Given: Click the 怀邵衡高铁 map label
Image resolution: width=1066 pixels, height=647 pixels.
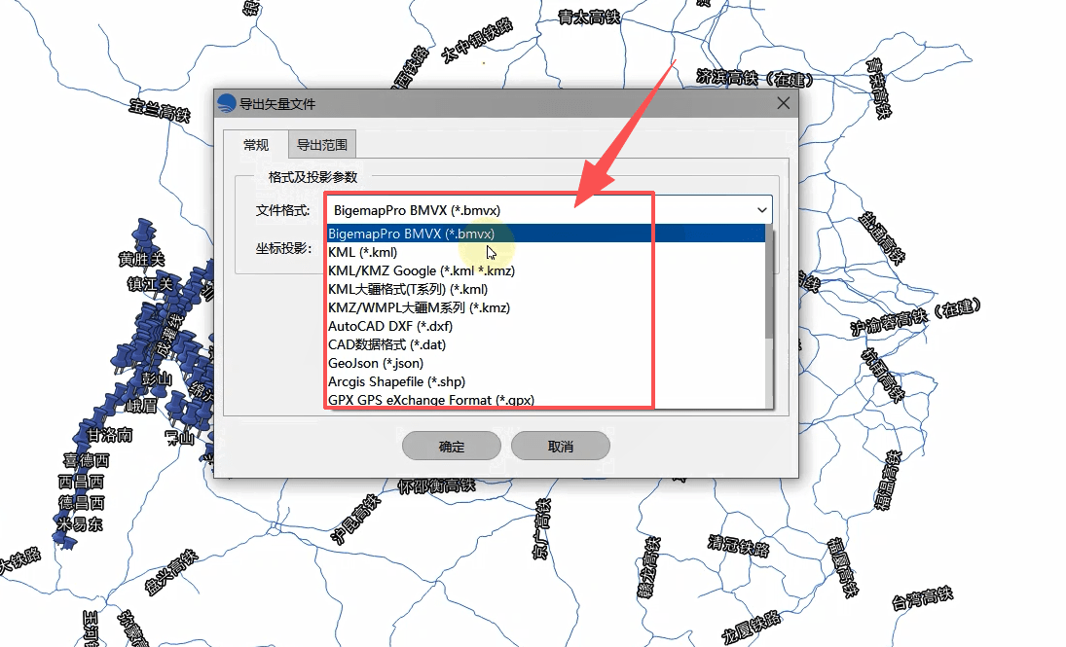Looking at the screenshot, I should pyautogui.click(x=436, y=485).
